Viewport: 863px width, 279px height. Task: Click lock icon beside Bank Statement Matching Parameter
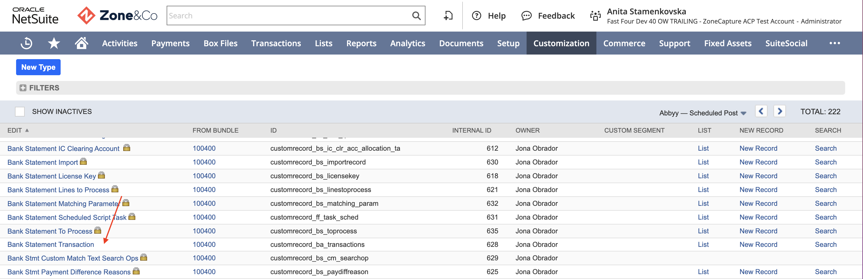[126, 203]
